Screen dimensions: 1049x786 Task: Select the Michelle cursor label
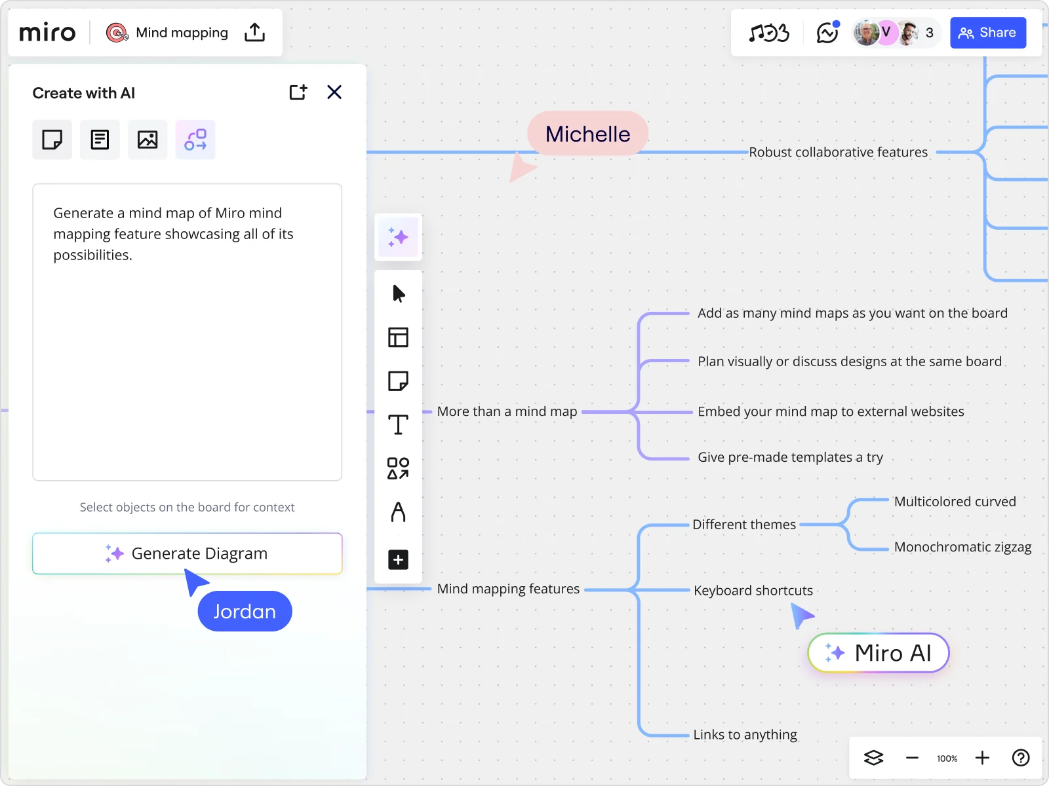[x=587, y=134]
